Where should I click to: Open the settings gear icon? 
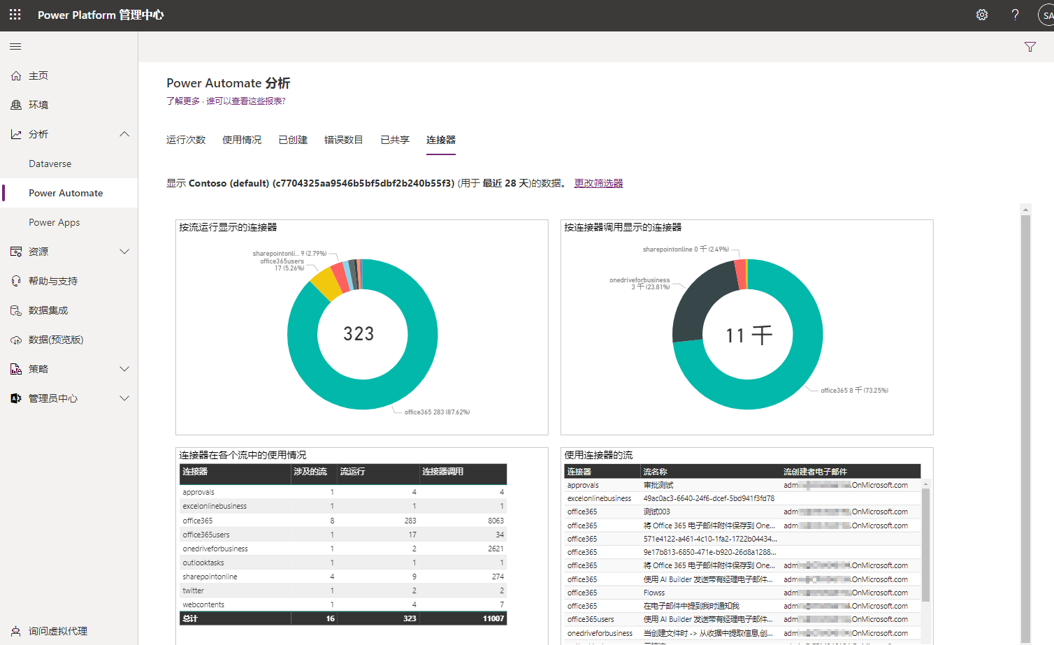click(982, 15)
